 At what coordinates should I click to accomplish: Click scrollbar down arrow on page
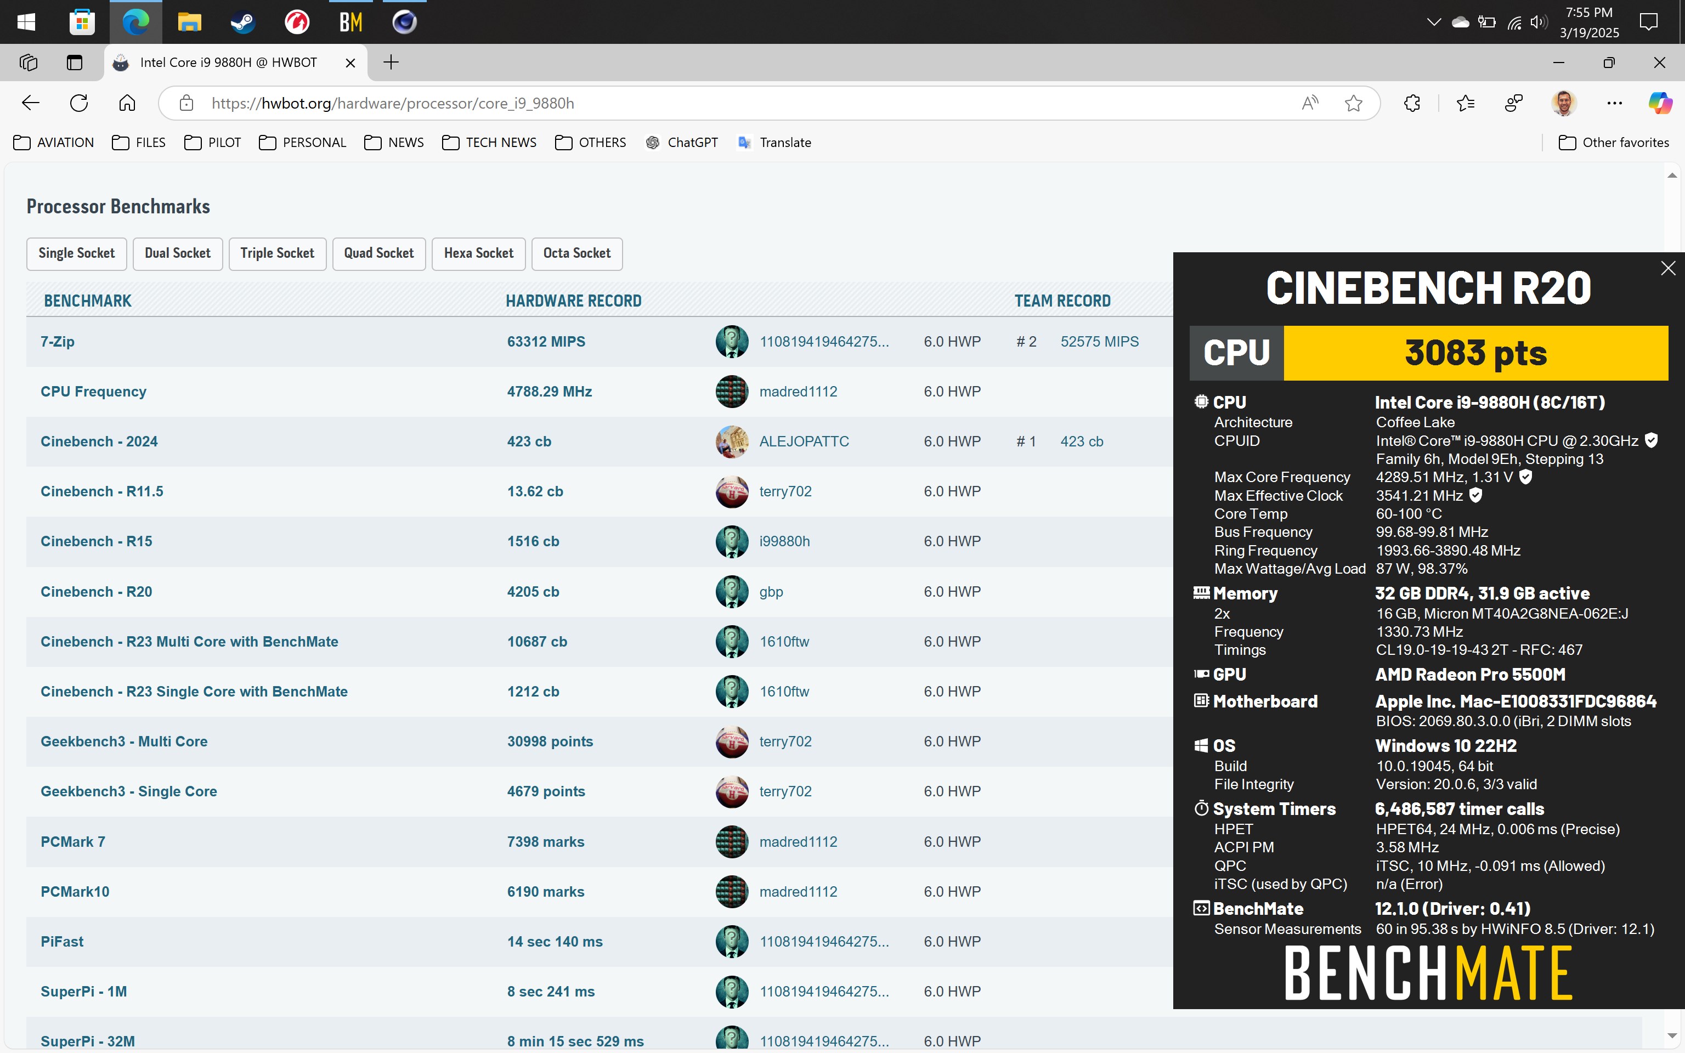(x=1672, y=1037)
